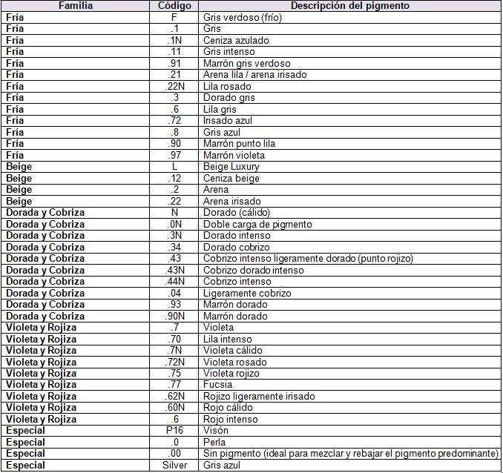Screen dimensions: 503x473
Task: Click the "Silver" code cell
Action: (174, 465)
